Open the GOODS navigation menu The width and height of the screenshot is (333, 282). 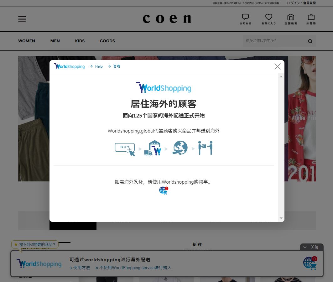[x=107, y=41]
